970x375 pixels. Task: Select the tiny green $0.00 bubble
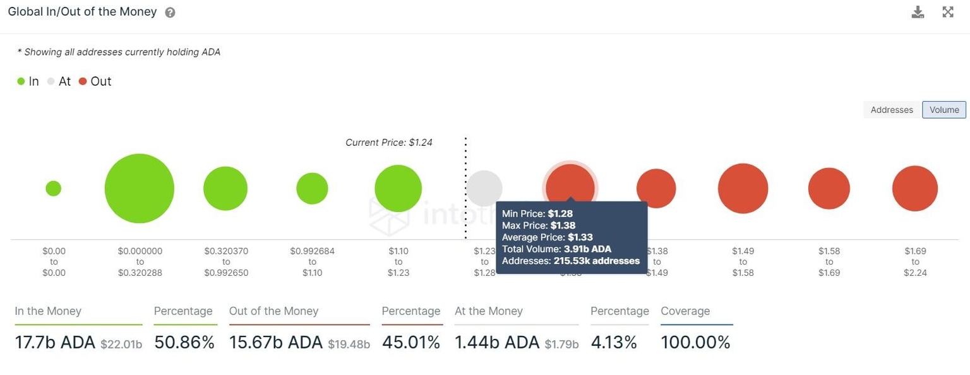(54, 188)
